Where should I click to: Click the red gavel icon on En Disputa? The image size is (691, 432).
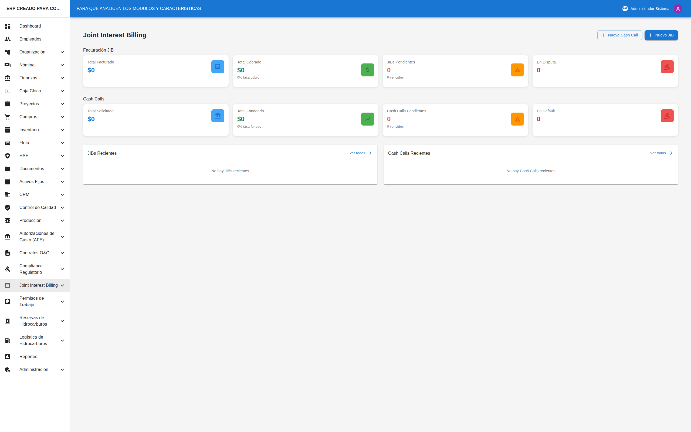[x=667, y=66]
